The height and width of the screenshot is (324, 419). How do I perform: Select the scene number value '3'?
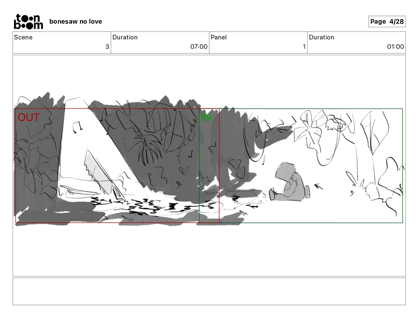[107, 47]
